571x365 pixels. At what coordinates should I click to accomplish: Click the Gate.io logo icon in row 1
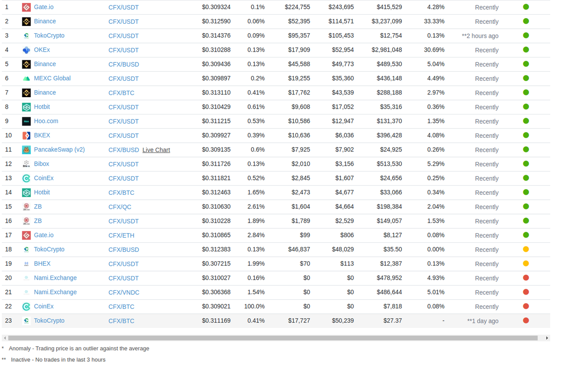(26, 7)
